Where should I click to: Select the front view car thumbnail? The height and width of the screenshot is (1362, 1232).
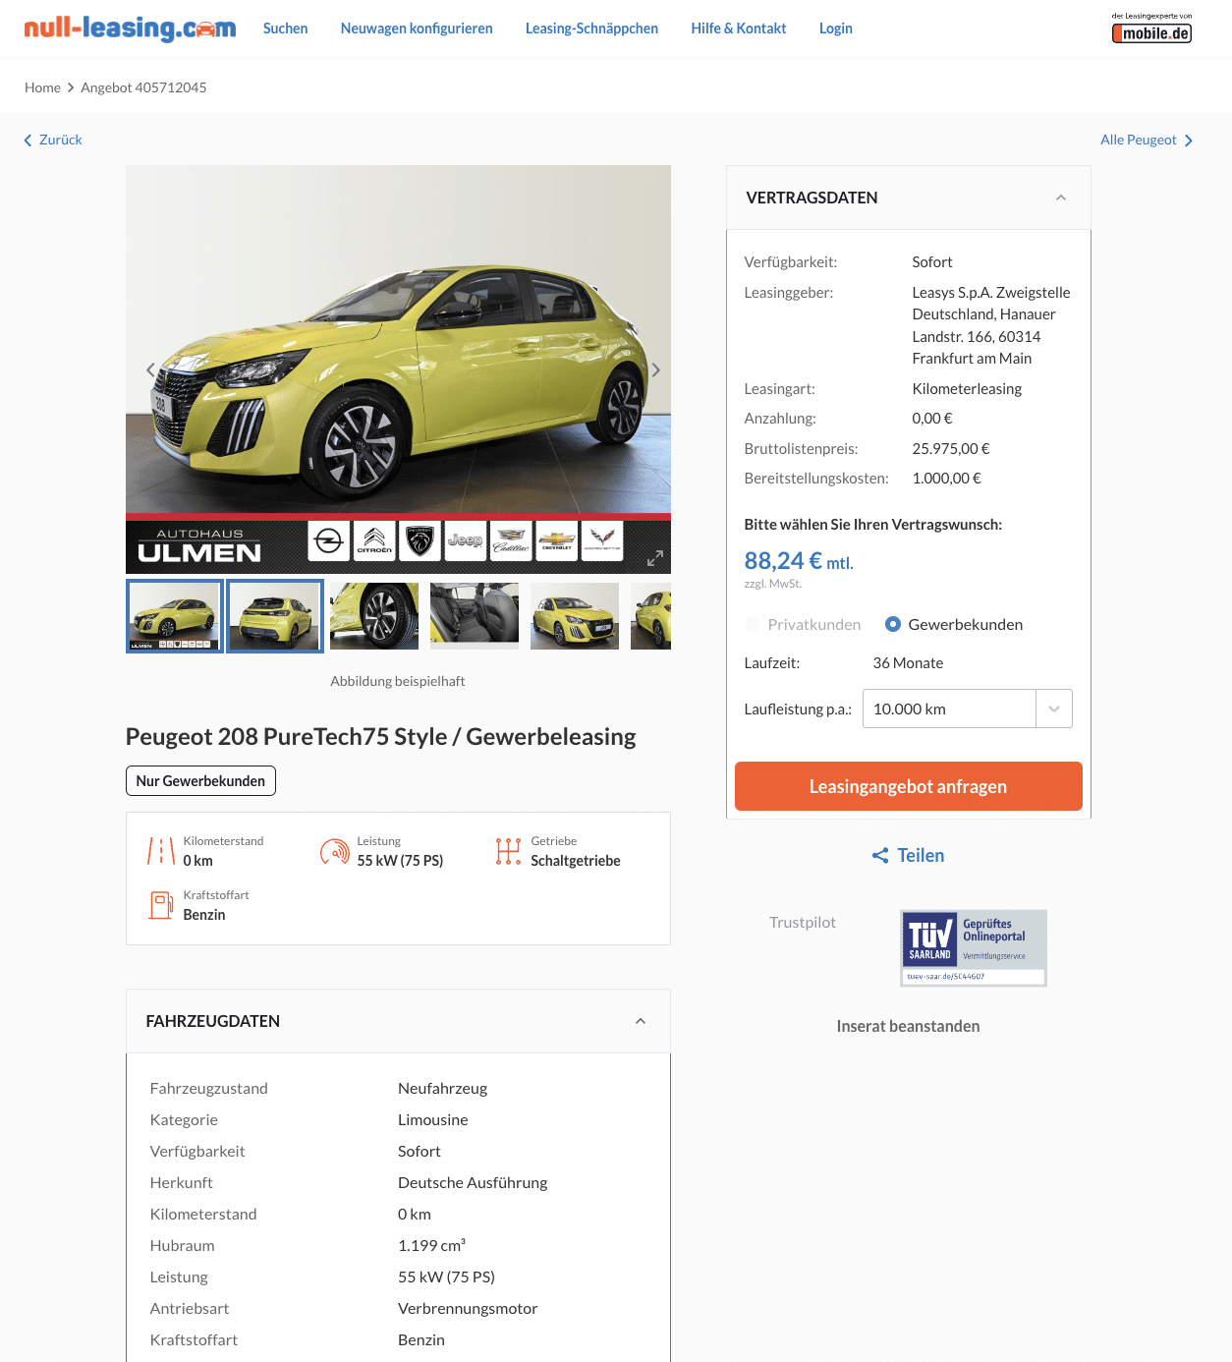575,616
